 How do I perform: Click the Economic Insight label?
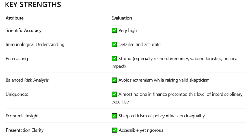pyautogui.click(x=22, y=116)
